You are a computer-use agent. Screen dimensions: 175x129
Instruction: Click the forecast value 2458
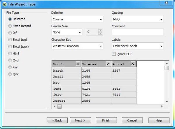click(97, 76)
